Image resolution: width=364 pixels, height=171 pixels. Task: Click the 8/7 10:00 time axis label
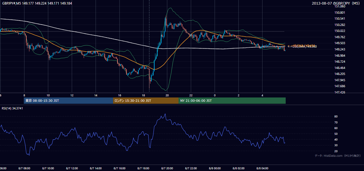(x=48, y=168)
